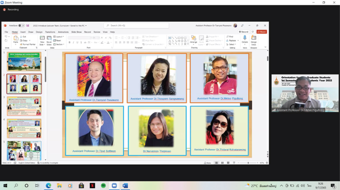Switch to Normal view icon
Image resolution: width=340 pixels, height=190 pixels.
click(x=217, y=163)
